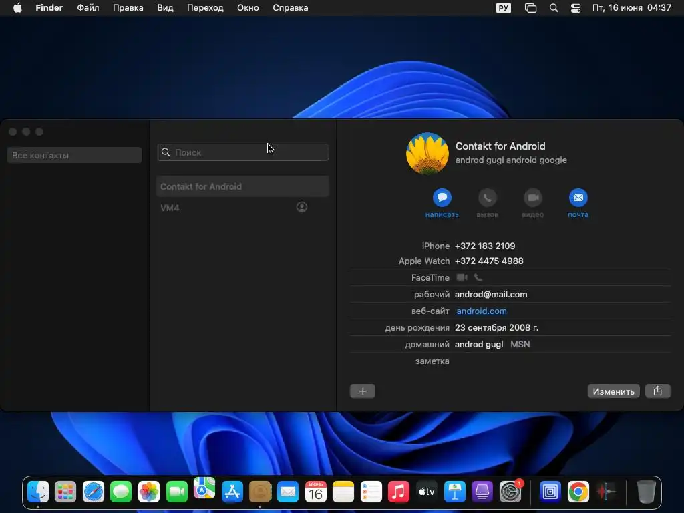Image resolution: width=684 pixels, height=513 pixels.
Task: Open Trash in the Dock
Action: pyautogui.click(x=647, y=492)
